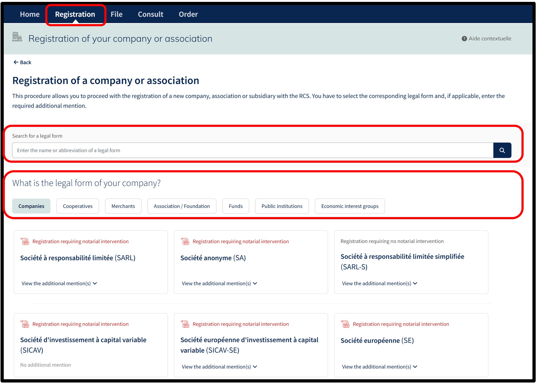
Task: Open Société européenne d'investissement (SICAV-SE) registration
Action: [x=249, y=345]
